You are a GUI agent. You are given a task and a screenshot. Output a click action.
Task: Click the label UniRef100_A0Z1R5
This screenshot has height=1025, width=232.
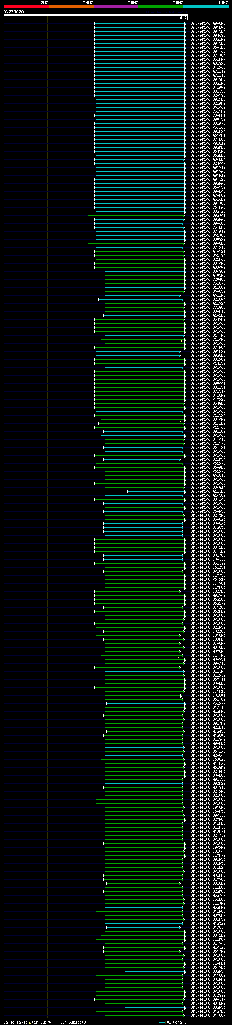click(x=208, y=296)
